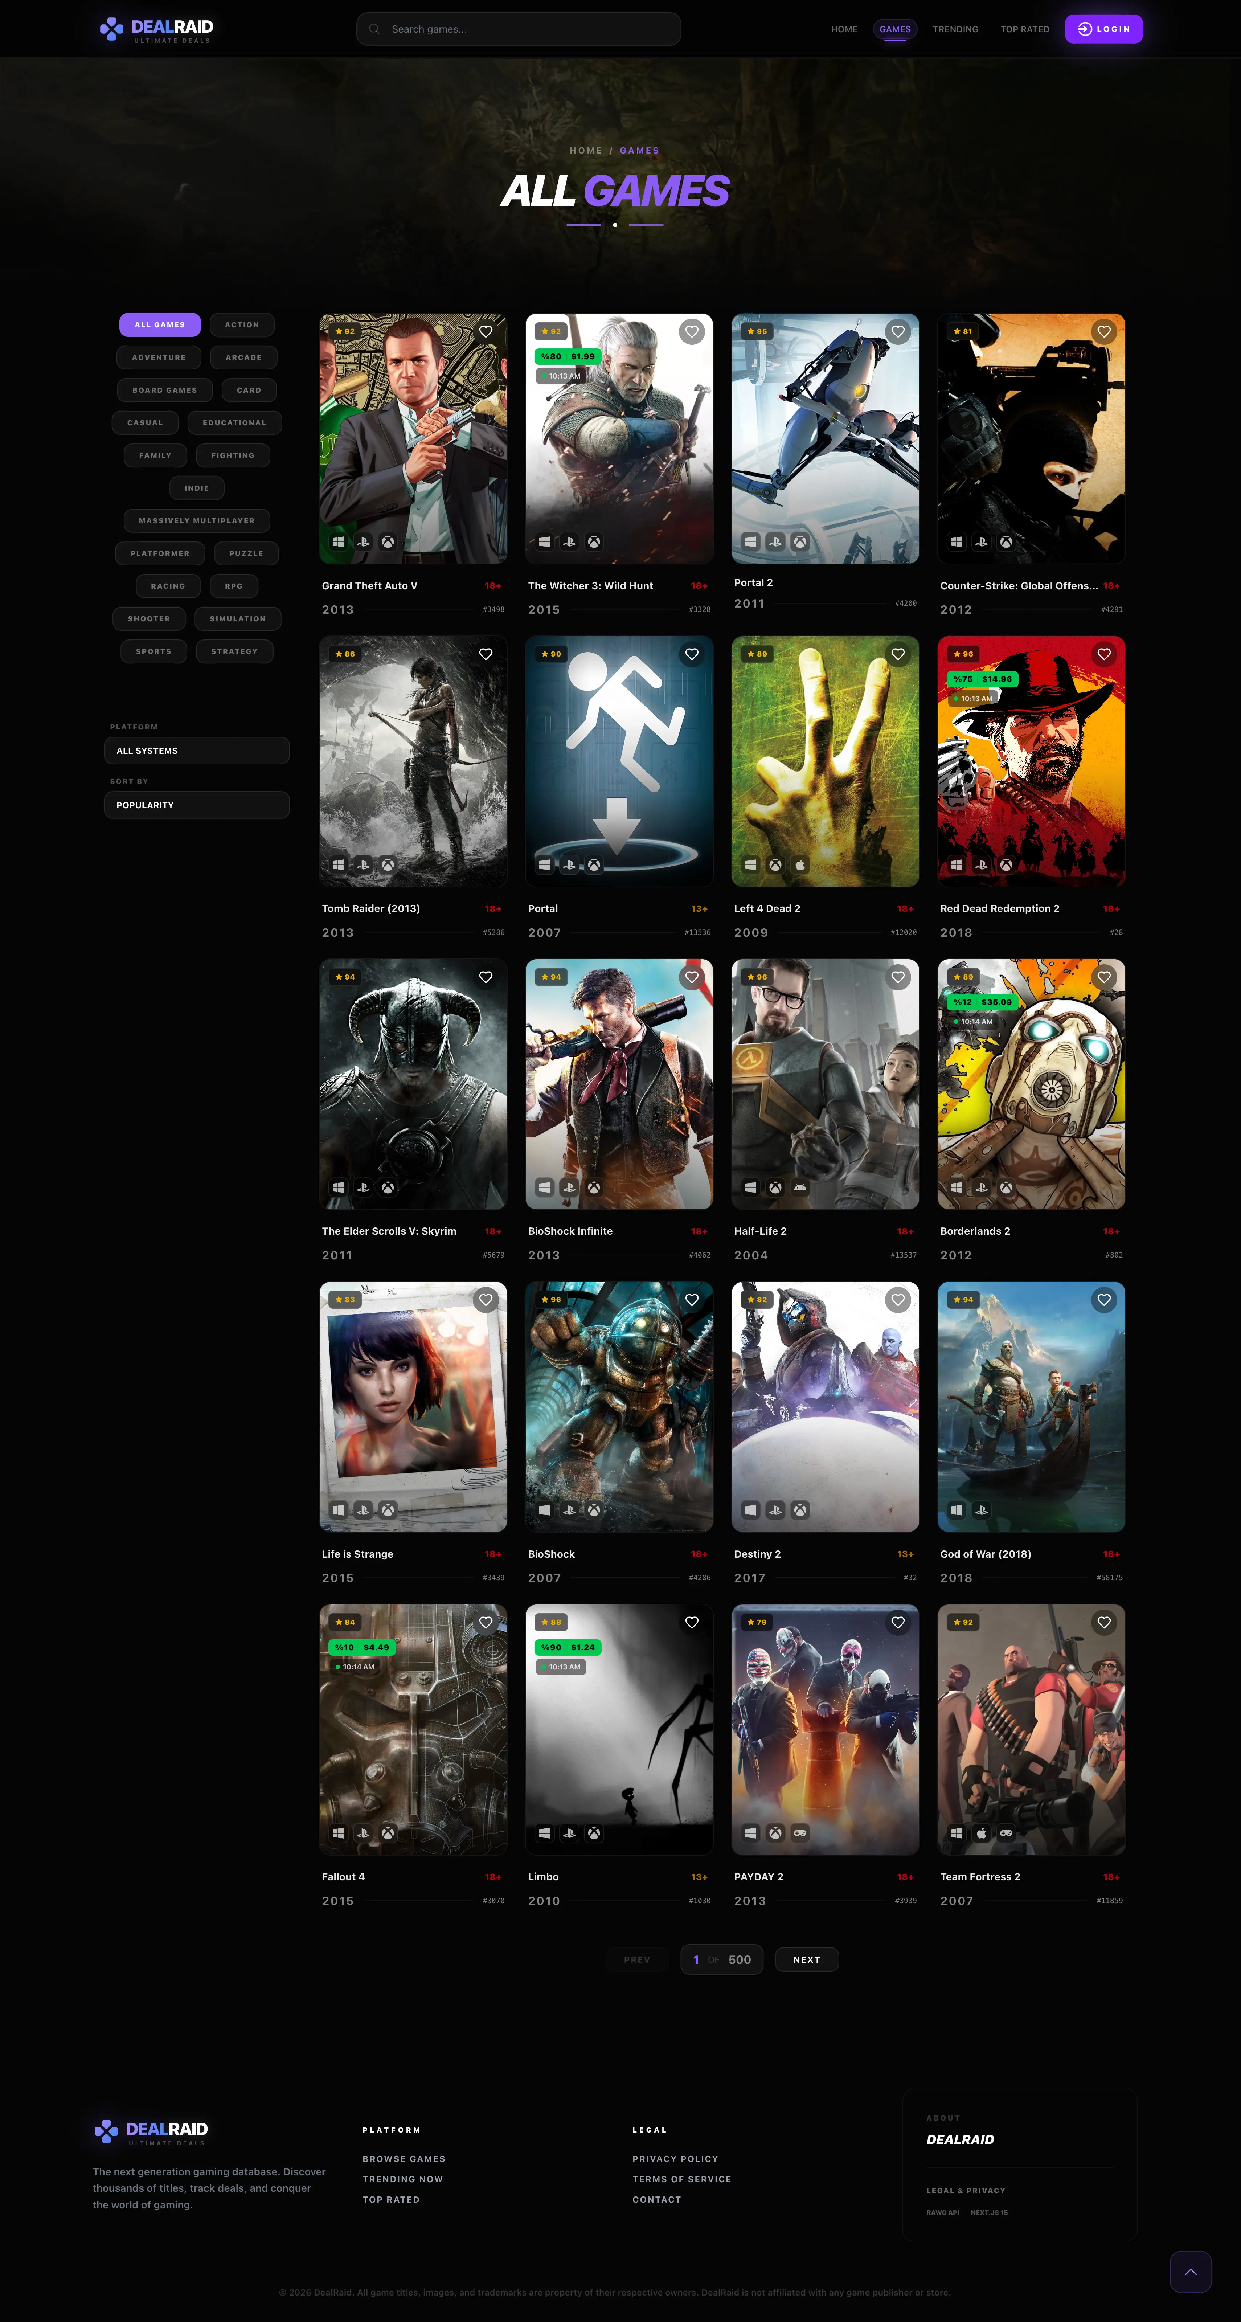Open the Privacy Policy footer link
The image size is (1241, 2322).
(675, 2159)
